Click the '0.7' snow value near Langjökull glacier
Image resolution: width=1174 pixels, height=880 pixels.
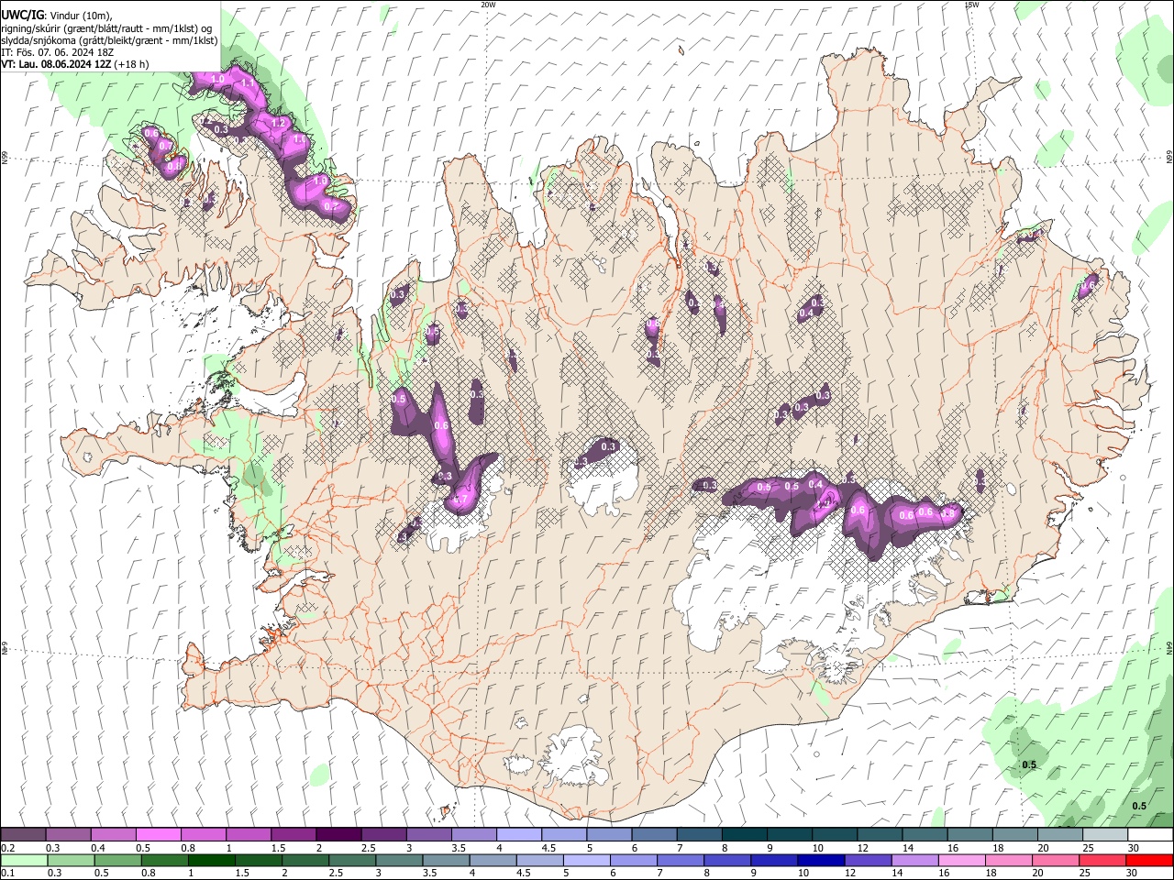[461, 500]
